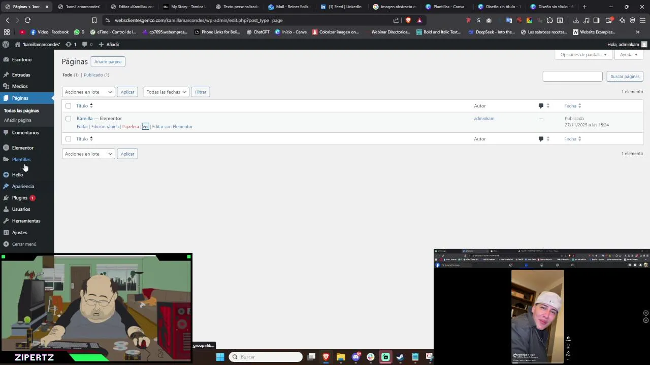Open Brave browser icon on taskbar
Viewport: 650px width, 365px height.
(x=326, y=357)
